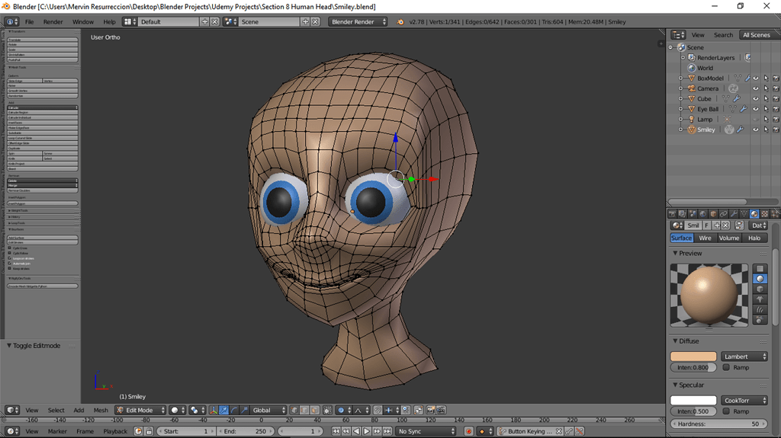Select the Volume material type

tap(728, 238)
